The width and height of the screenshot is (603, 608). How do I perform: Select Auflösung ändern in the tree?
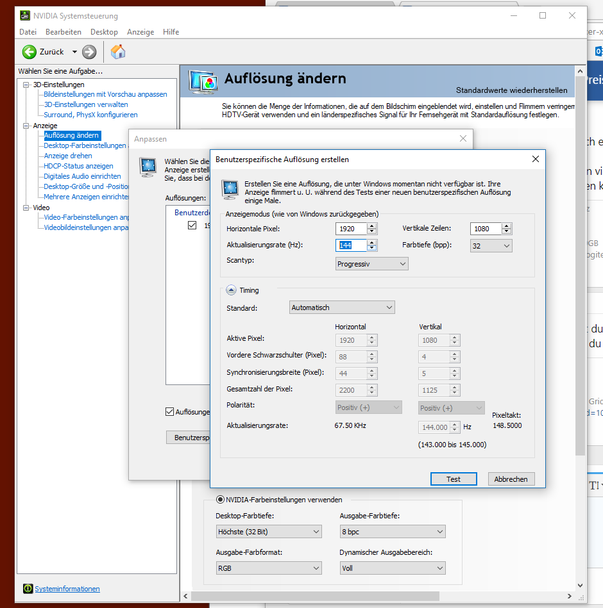pyautogui.click(x=71, y=135)
